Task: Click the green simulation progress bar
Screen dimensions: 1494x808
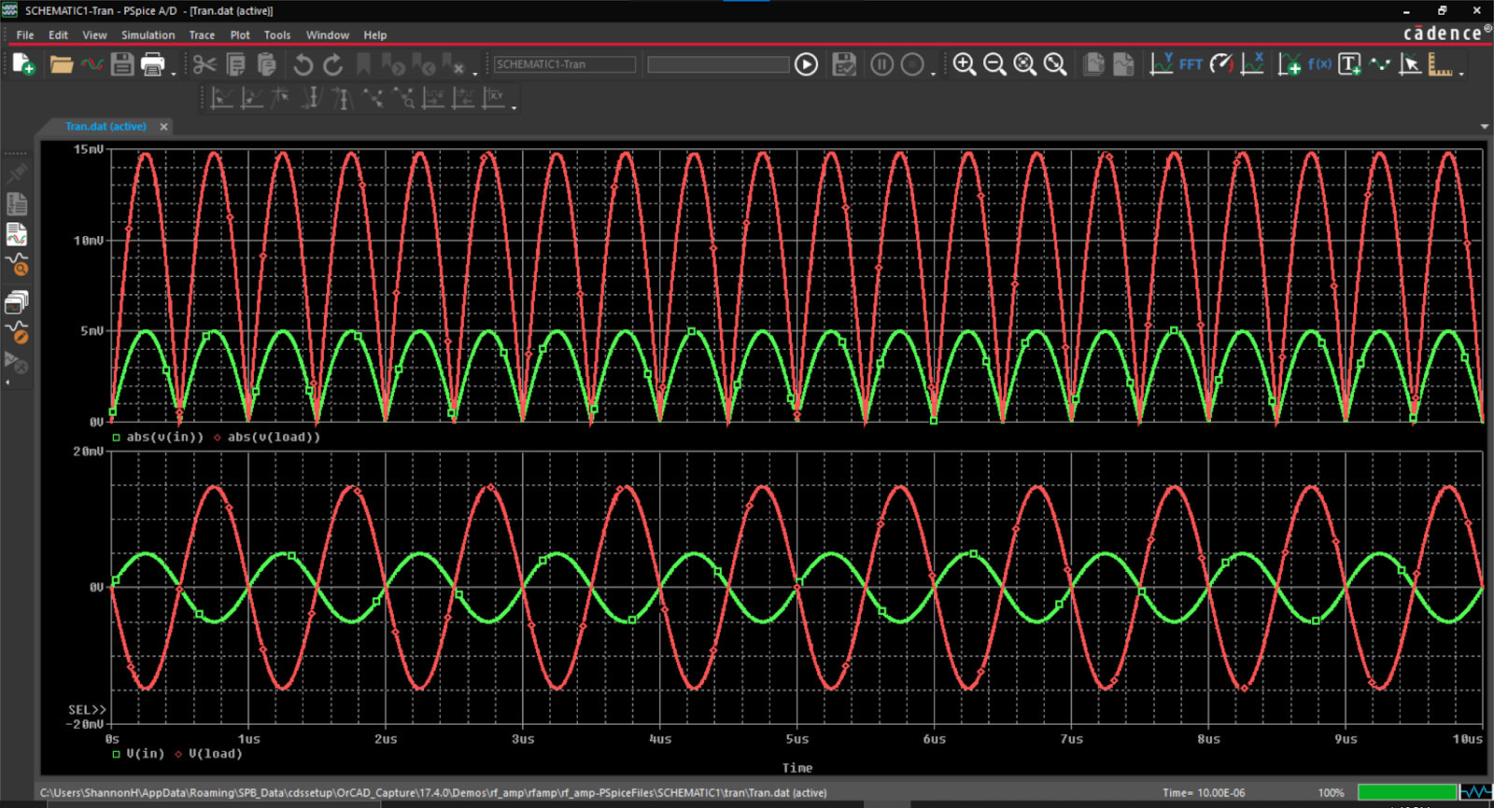Action: pos(1406,792)
